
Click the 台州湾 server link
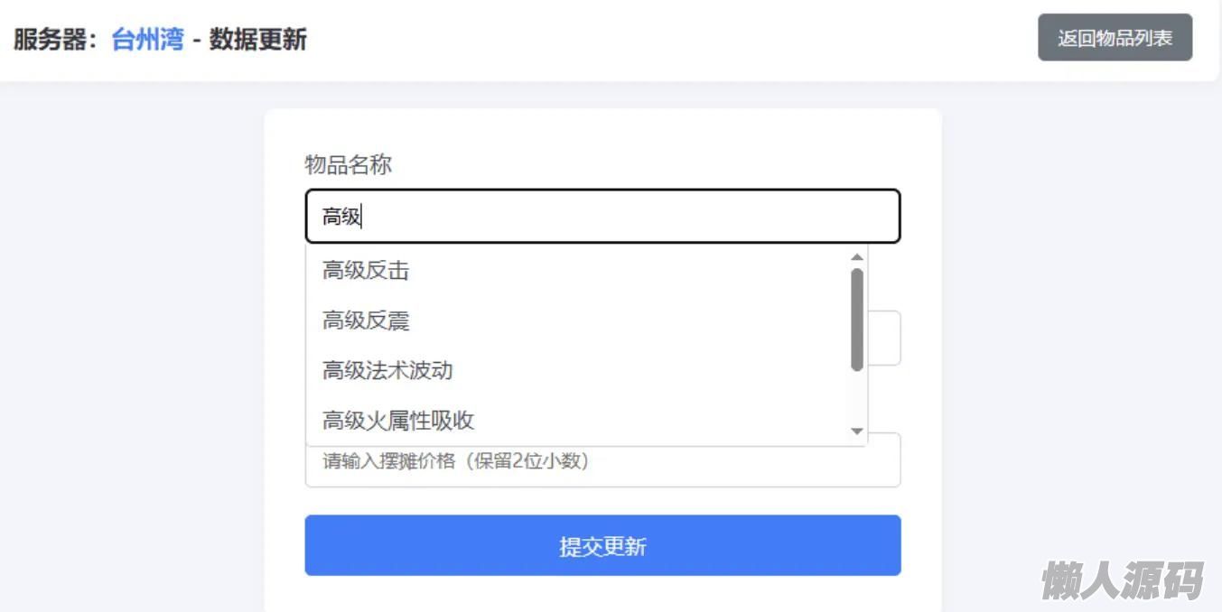point(147,40)
